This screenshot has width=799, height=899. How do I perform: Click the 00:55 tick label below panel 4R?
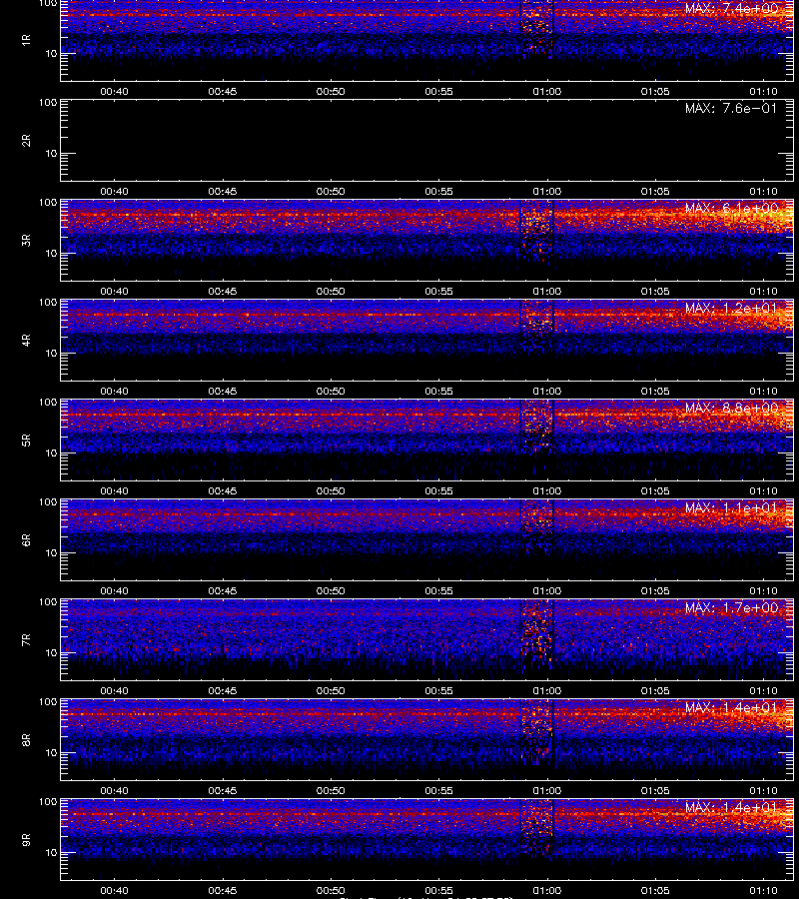pyautogui.click(x=439, y=391)
